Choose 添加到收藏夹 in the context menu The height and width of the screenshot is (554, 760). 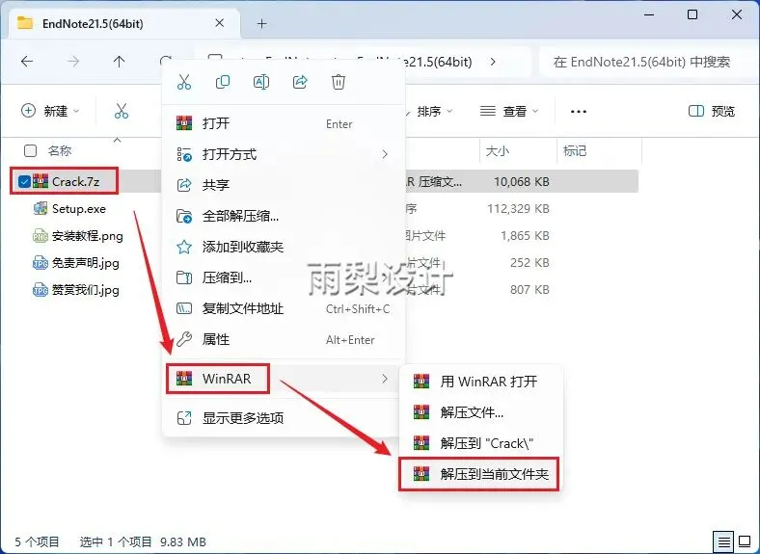tap(284, 247)
